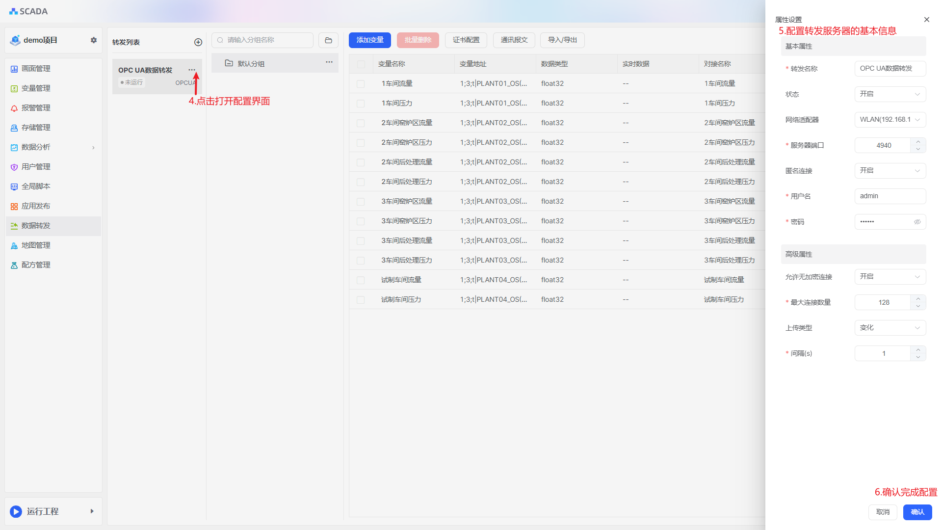Click the 添加变量 button
Screen dimensions: 942x530
tap(369, 40)
